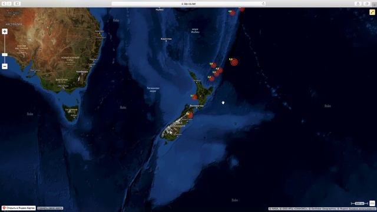Zoom out the map with the minus button
The height and width of the screenshot is (212, 377).
pos(5,67)
